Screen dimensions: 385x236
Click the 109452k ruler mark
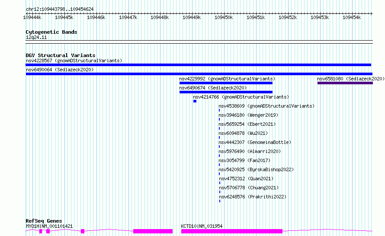288,17
